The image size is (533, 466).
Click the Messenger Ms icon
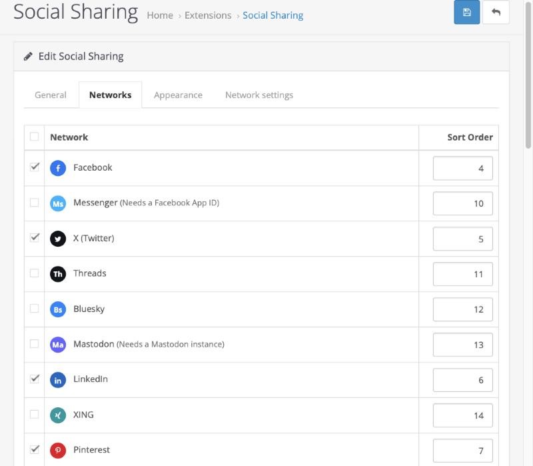tap(58, 203)
